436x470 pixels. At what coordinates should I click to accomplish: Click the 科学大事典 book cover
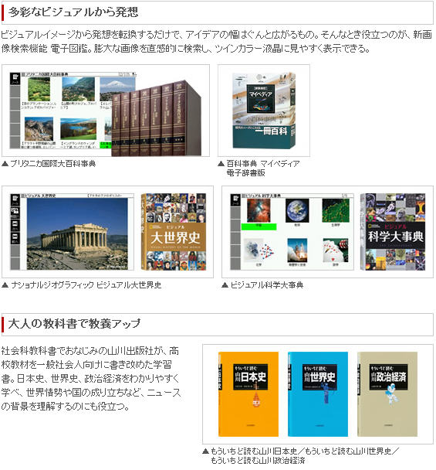tap(393, 232)
